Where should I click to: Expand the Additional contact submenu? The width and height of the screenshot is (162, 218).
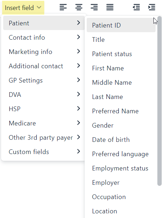[x=44, y=66]
